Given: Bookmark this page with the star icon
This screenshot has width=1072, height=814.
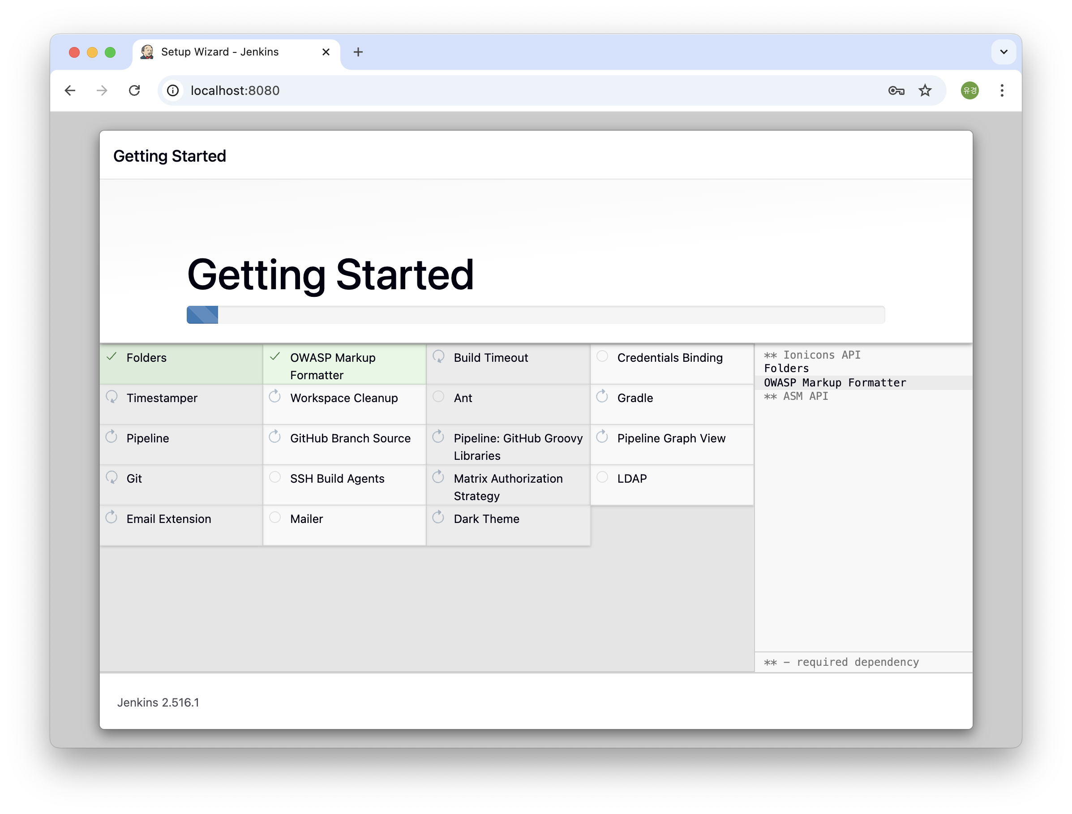Looking at the screenshot, I should click(925, 90).
